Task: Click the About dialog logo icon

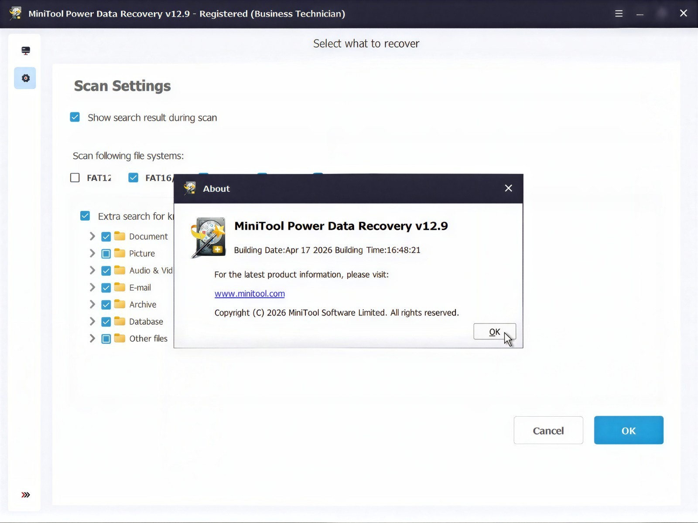Action: tap(190, 188)
